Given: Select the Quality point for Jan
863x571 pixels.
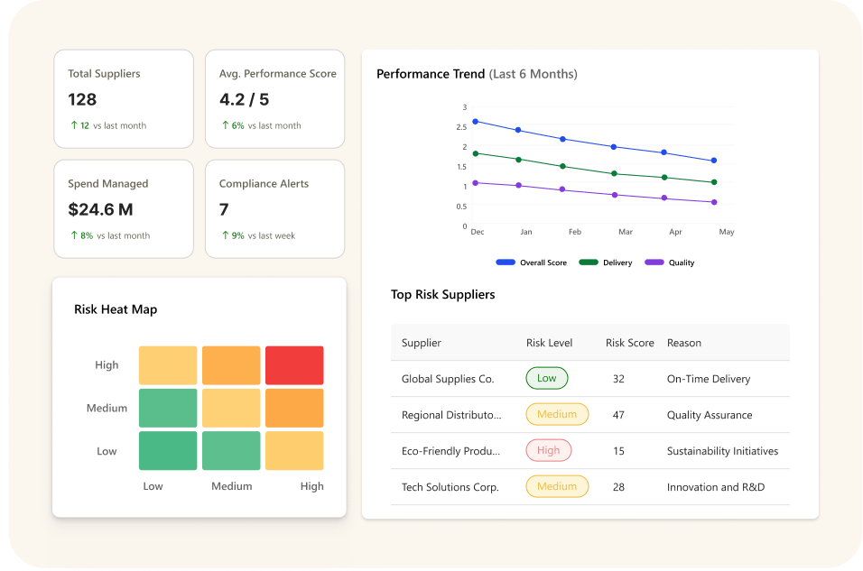Looking at the screenshot, I should pyautogui.click(x=518, y=186).
